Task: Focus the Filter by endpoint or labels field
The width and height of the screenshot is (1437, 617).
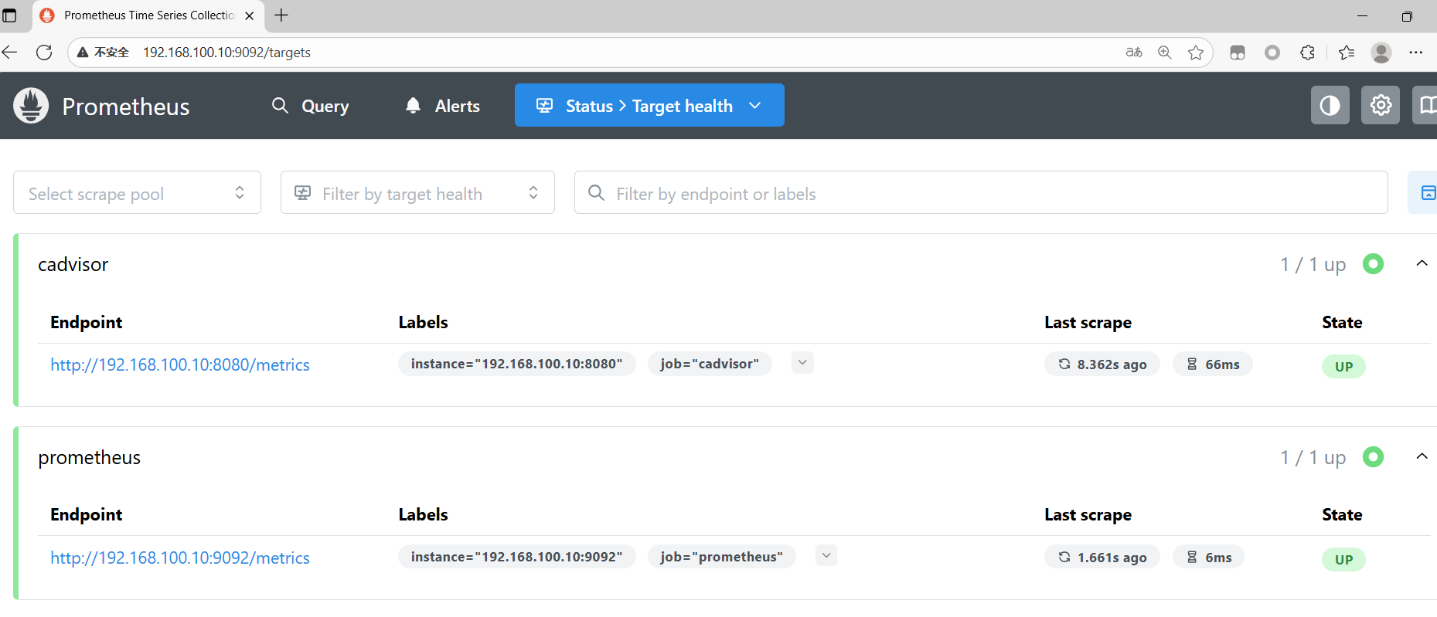Action: (981, 192)
